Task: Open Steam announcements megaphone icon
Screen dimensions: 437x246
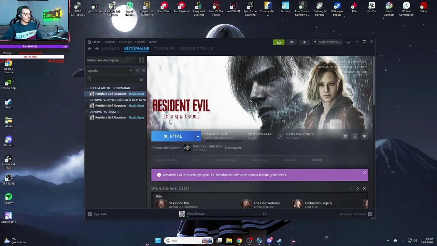Action: 292,42
